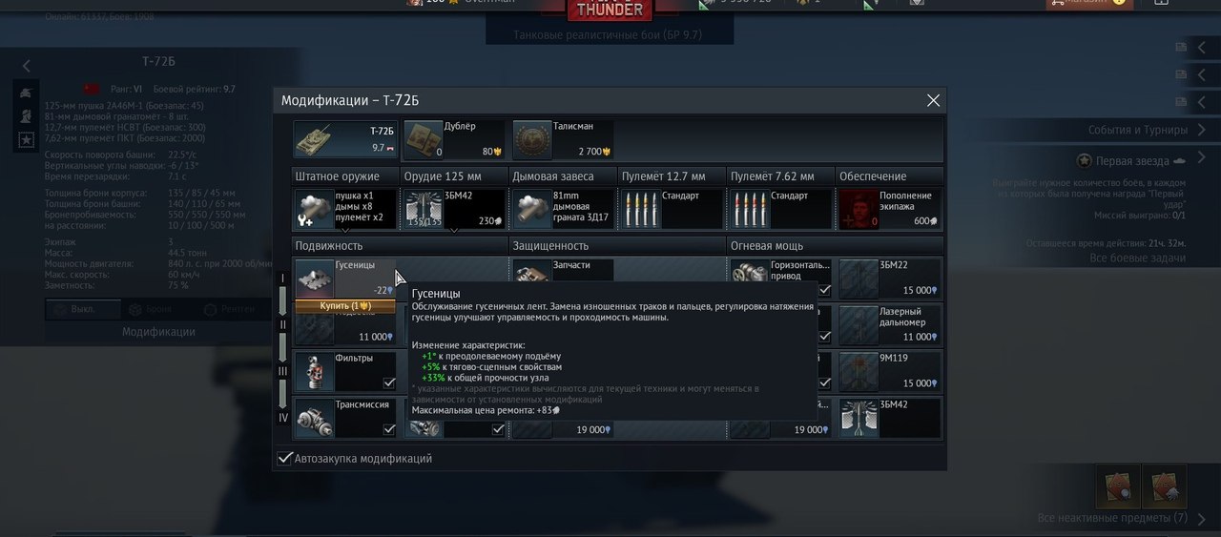Toggle the Выкл. armor view mode
Viewport: 1221px width, 537px height.
84,309
